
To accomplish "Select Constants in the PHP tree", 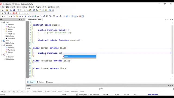I will click(x=11, y=38).
